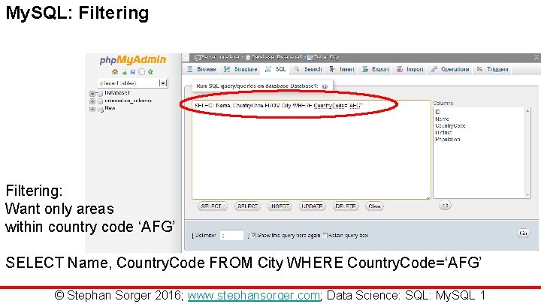Click the green log out icon in sidebar

click(124, 72)
